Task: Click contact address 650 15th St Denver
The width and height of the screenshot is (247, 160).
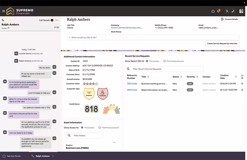Action: tap(98, 66)
